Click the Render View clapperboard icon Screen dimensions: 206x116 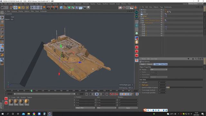pos(48,8)
